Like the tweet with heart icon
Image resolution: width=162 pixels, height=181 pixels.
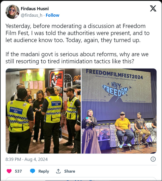point(9,171)
